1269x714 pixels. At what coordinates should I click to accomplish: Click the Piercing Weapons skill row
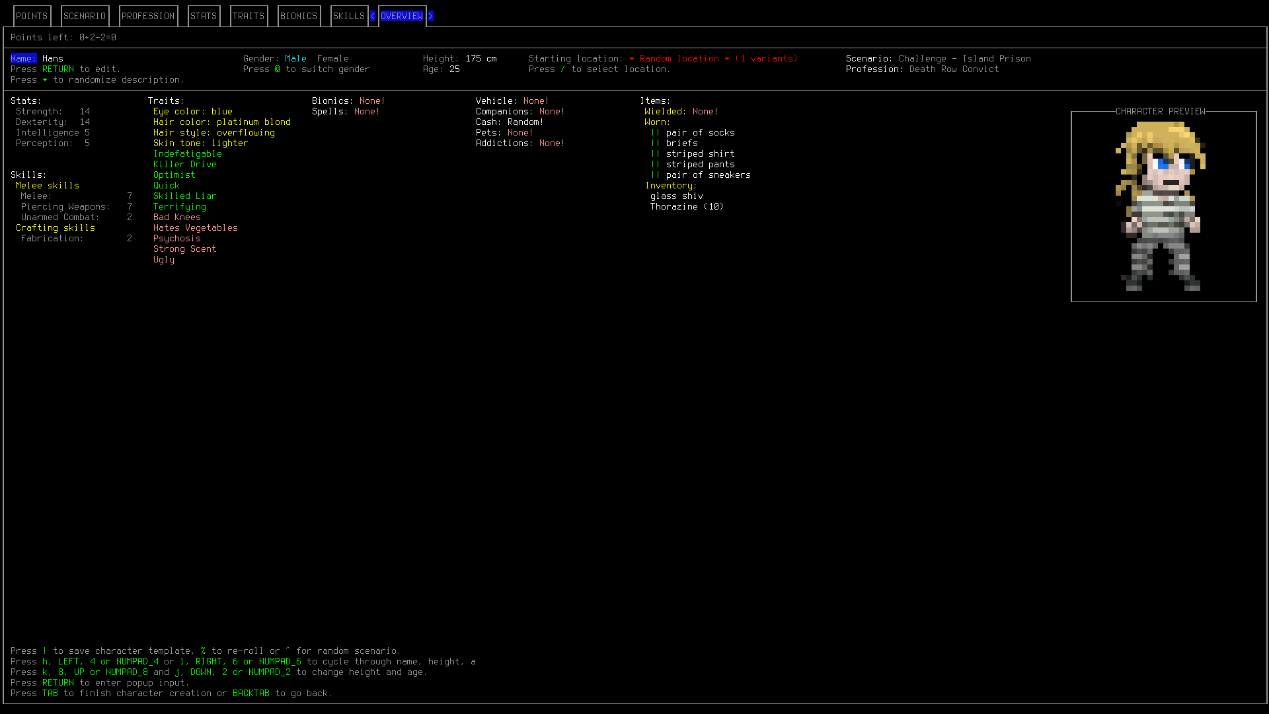pos(77,206)
